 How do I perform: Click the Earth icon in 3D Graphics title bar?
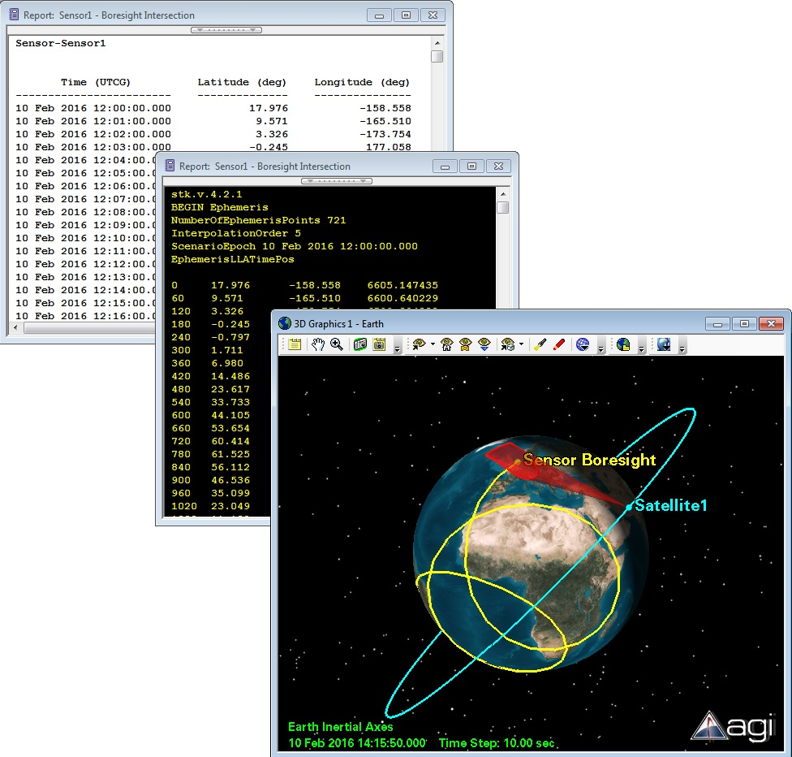[x=285, y=323]
